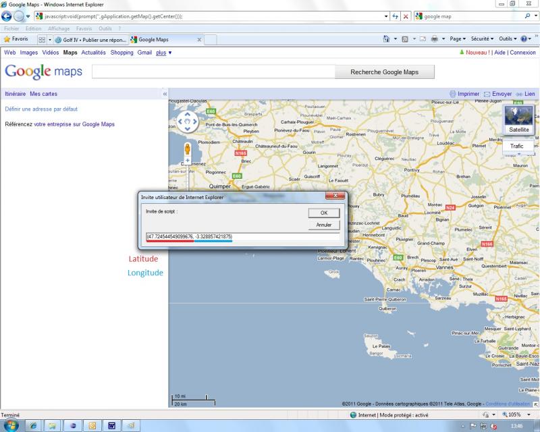Image resolution: width=540 pixels, height=432 pixels.
Task: Switch map to Satellite view
Action: tap(518, 119)
